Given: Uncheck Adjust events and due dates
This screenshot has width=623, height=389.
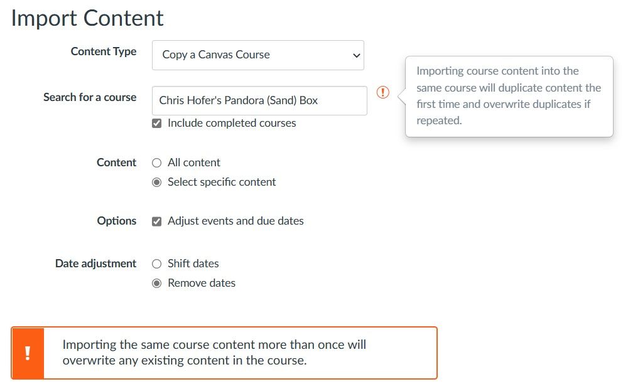Looking at the screenshot, I should [157, 221].
